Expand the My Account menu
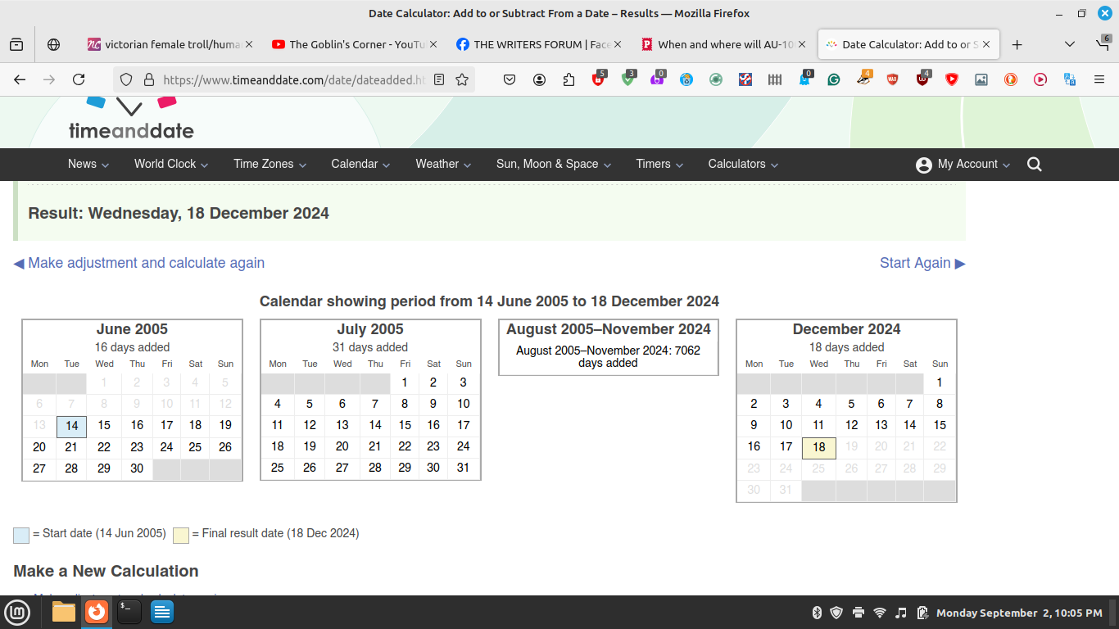The width and height of the screenshot is (1119, 629). pos(963,165)
